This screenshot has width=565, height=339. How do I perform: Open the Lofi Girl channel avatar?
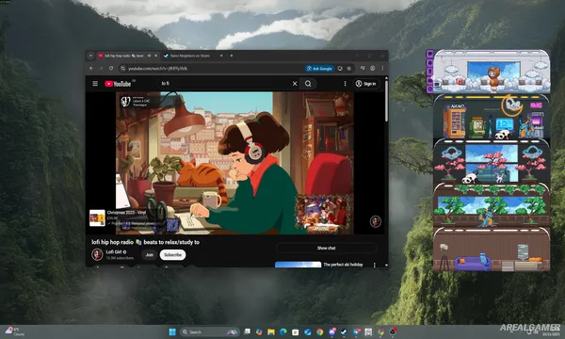tap(97, 254)
